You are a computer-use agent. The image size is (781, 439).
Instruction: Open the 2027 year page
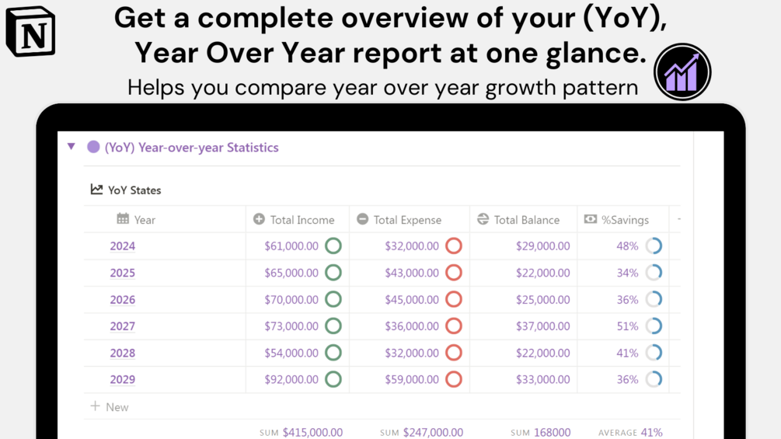[122, 326]
